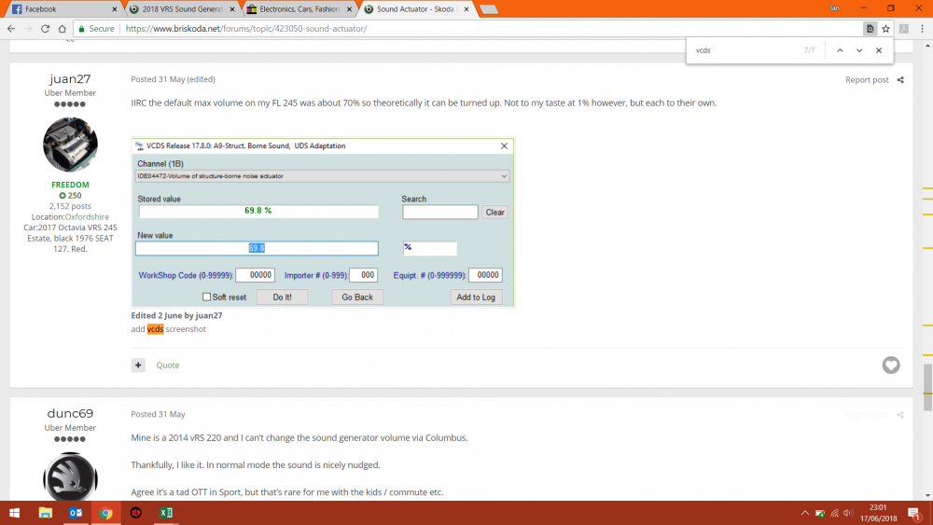Open the taskbar clock and date
Screen dimensions: 933x525
[878, 513]
